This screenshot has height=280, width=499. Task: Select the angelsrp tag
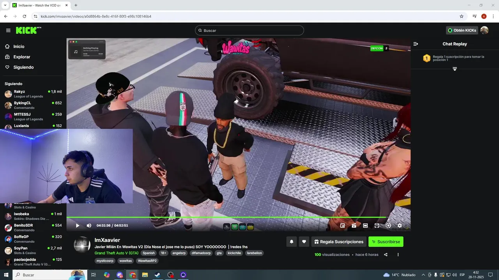click(179, 253)
